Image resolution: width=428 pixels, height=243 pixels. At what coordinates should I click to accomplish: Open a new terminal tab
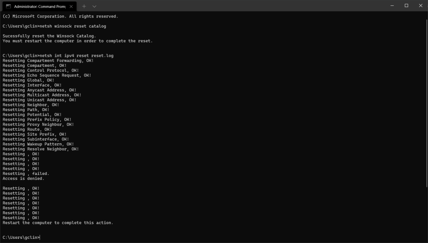pos(84,6)
